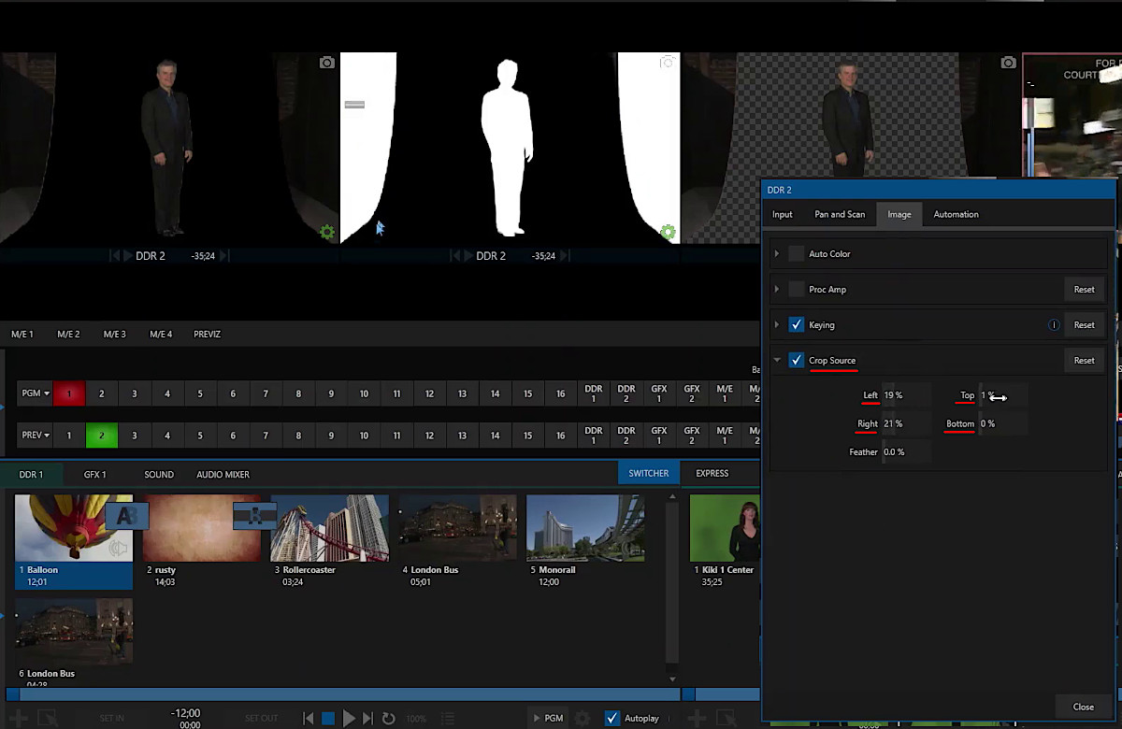This screenshot has height=729, width=1122.
Task: Select the Rollercoaster clip thumbnail
Action: click(329, 528)
